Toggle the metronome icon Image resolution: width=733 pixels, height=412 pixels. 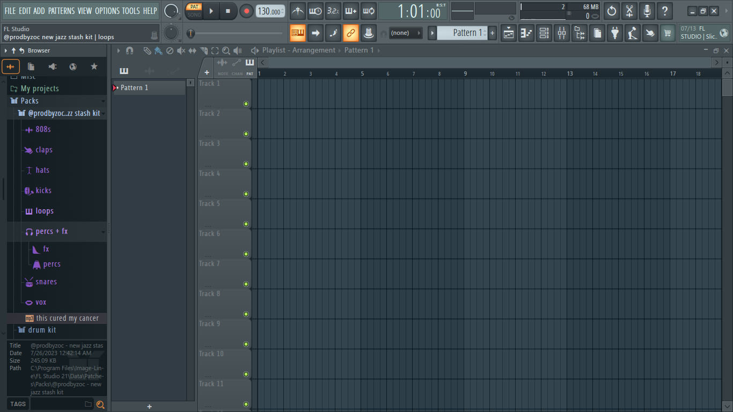coord(298,11)
